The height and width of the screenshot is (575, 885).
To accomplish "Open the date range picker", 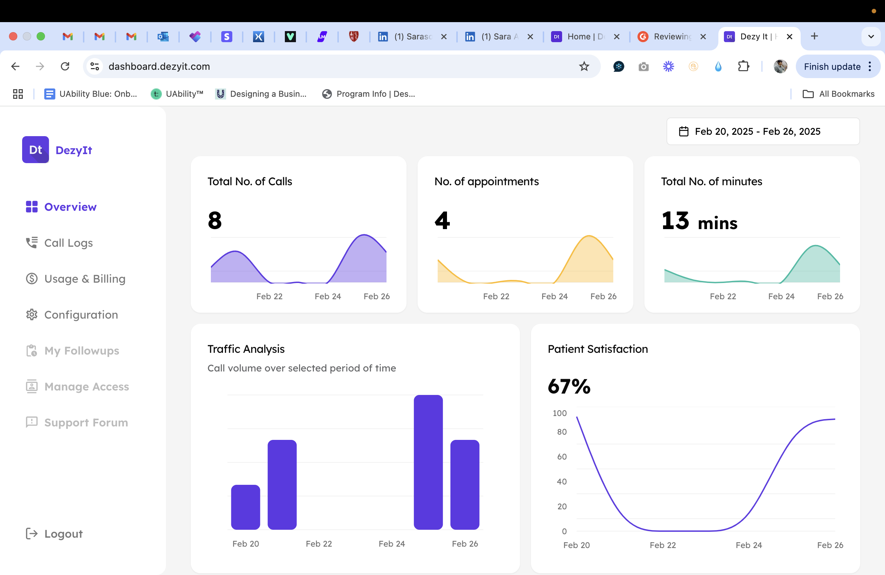I will pos(763,131).
